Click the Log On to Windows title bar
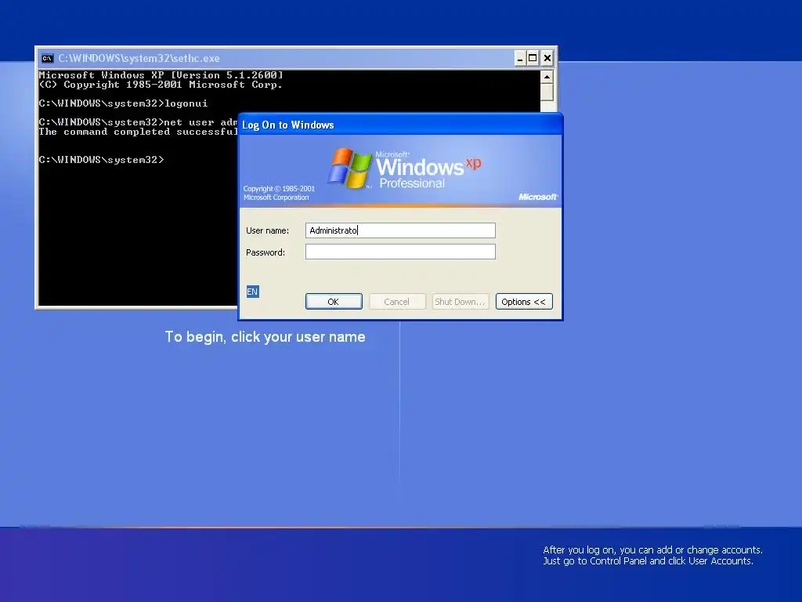The height and width of the screenshot is (602, 802). tap(400, 125)
